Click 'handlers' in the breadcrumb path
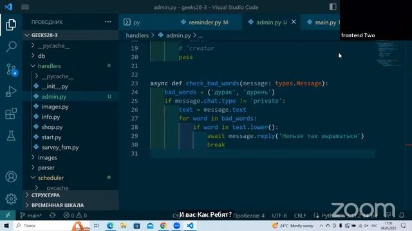The width and height of the screenshot is (412, 231). point(137,35)
